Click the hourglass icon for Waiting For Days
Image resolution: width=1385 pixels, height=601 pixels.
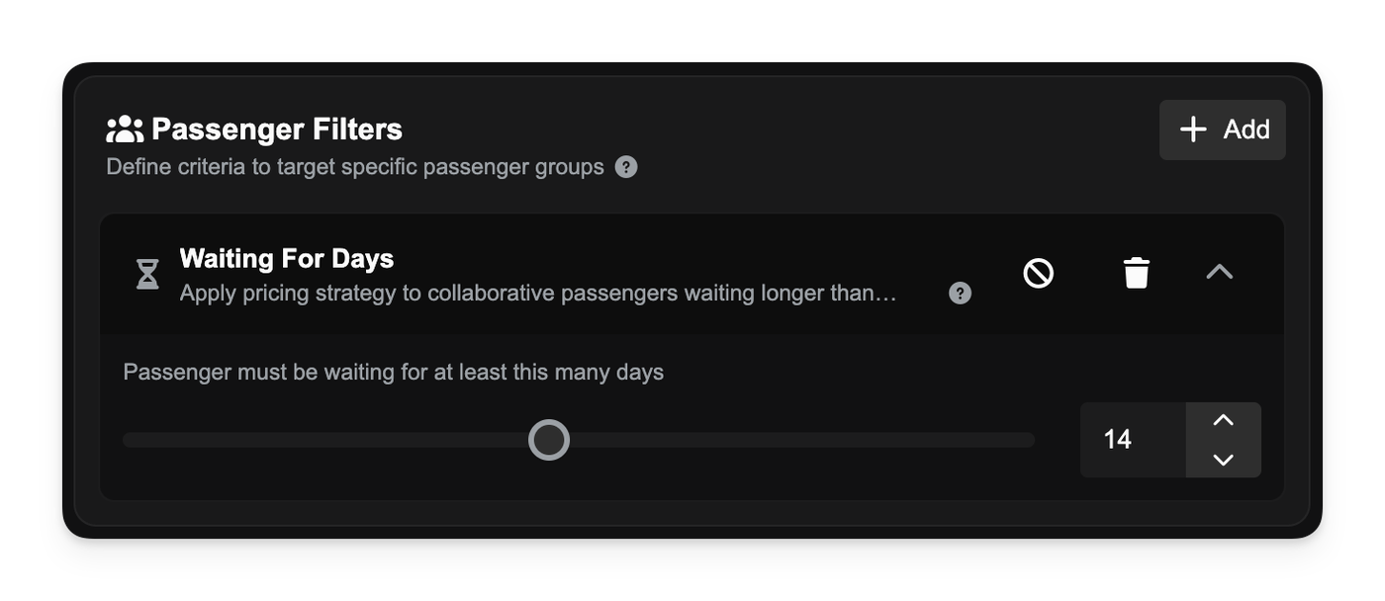point(147,274)
